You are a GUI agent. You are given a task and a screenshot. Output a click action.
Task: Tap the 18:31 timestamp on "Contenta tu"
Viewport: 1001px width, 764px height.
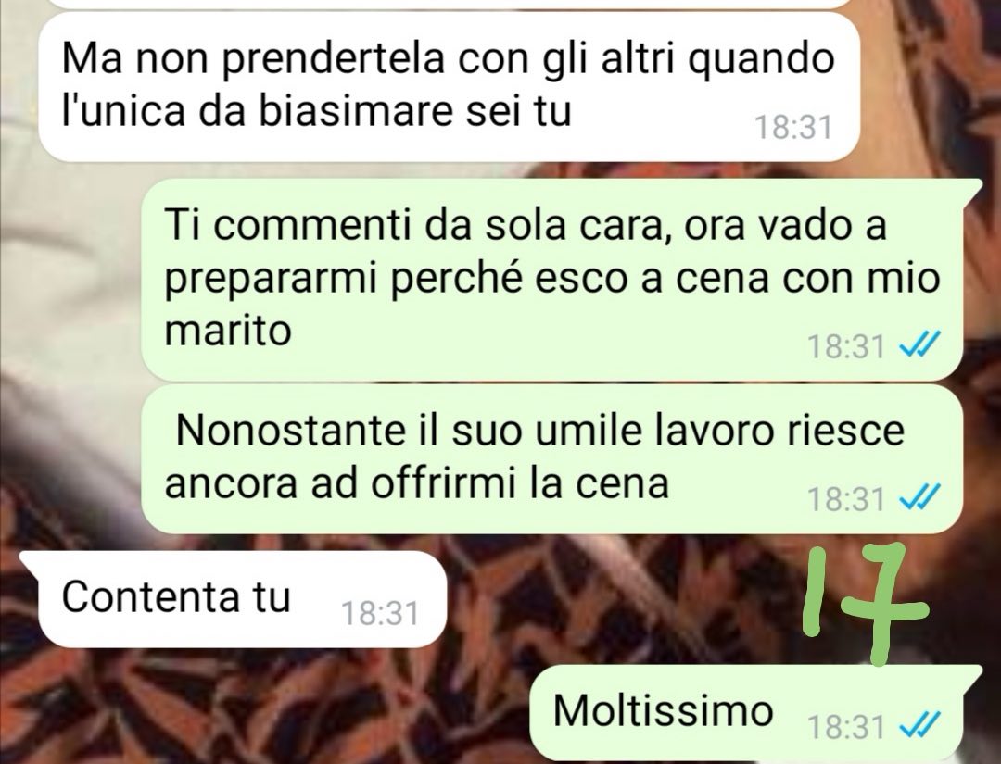tap(381, 613)
